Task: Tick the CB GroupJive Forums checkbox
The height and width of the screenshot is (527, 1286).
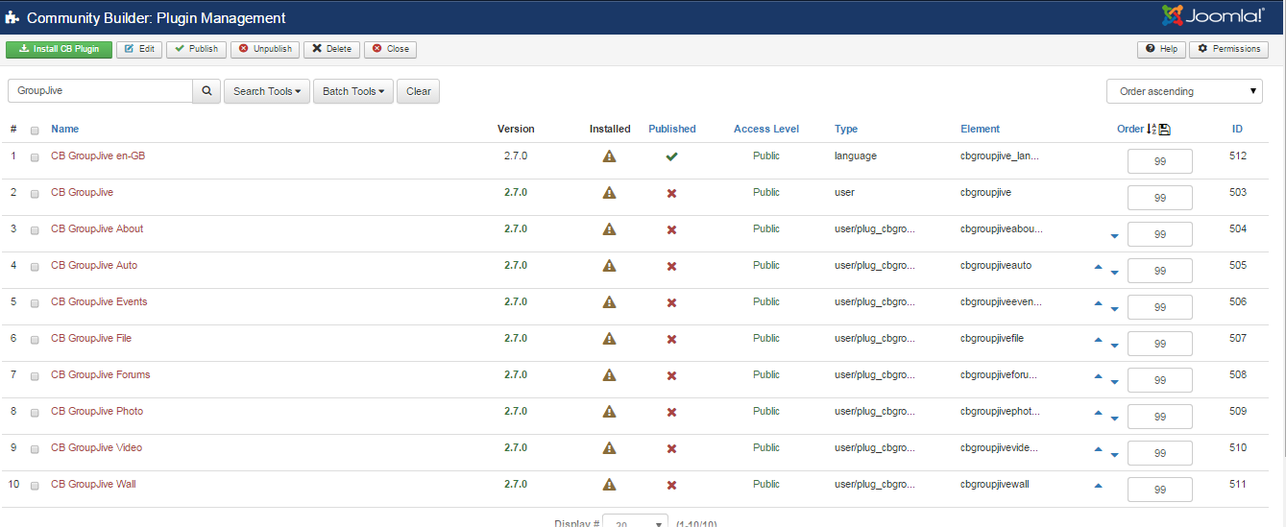Action: (x=35, y=376)
